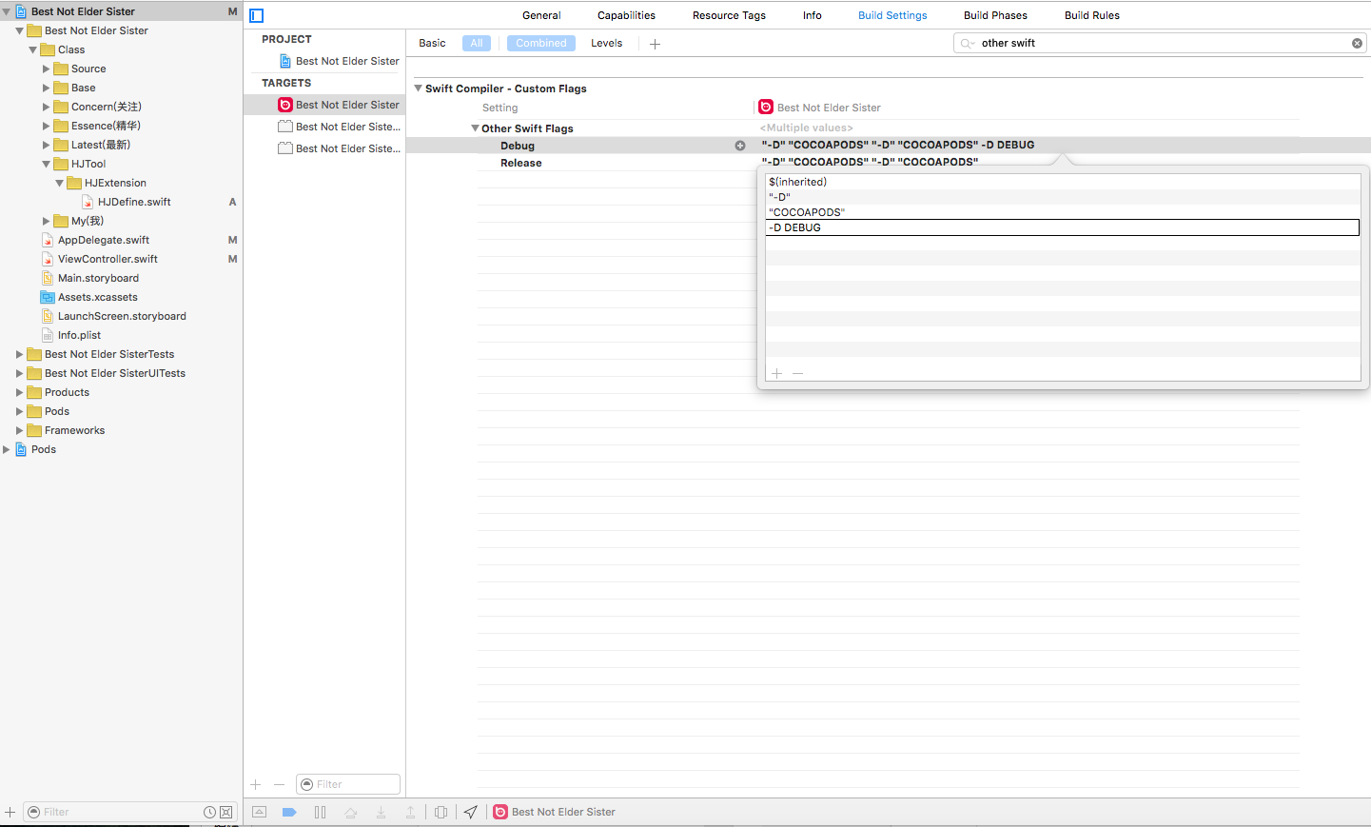Switch to Combined settings view
This screenshot has width=1371, height=827.
541,43
